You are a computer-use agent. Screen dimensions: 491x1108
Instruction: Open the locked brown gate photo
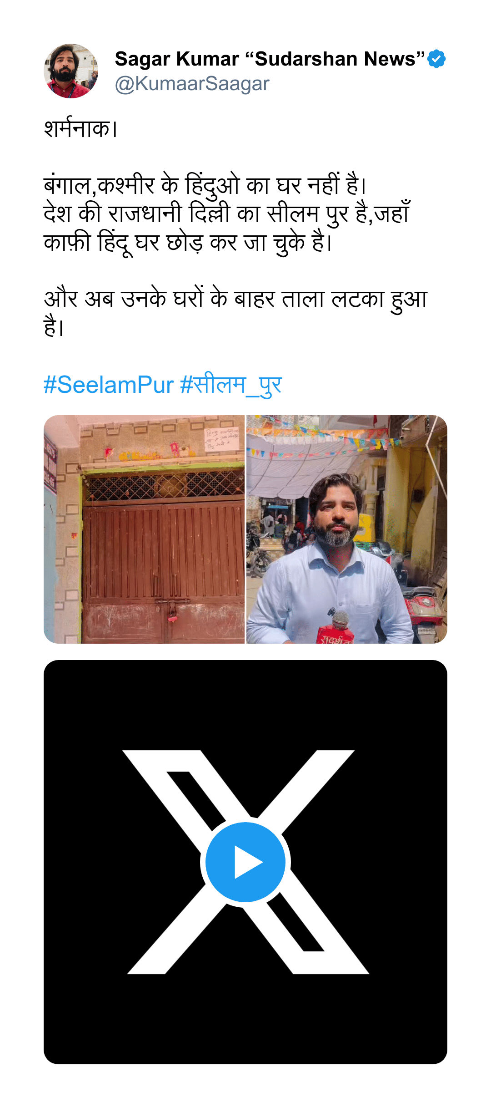coord(144,529)
